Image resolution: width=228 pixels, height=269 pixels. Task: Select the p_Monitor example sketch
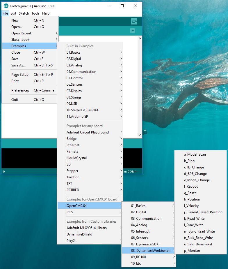coord(192,251)
